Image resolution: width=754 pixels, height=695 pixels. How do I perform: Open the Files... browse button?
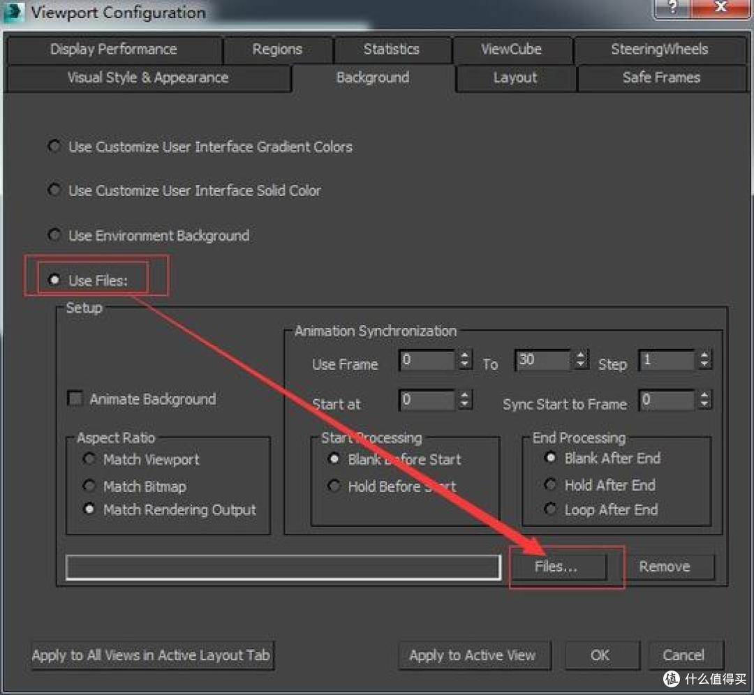(558, 567)
